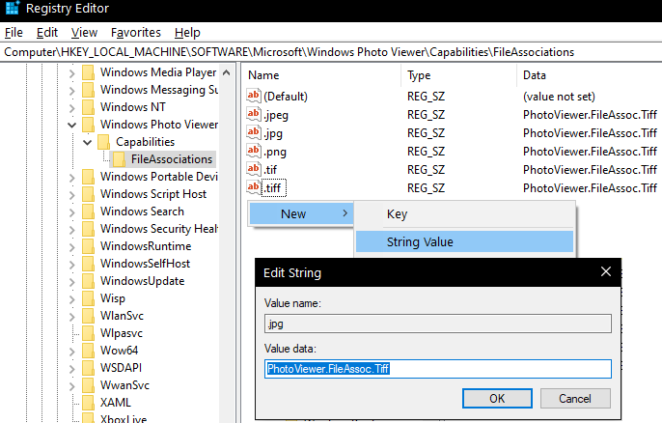The width and height of the screenshot is (662, 423).
Task: Expand the Windows Search key
Action: tap(71, 211)
